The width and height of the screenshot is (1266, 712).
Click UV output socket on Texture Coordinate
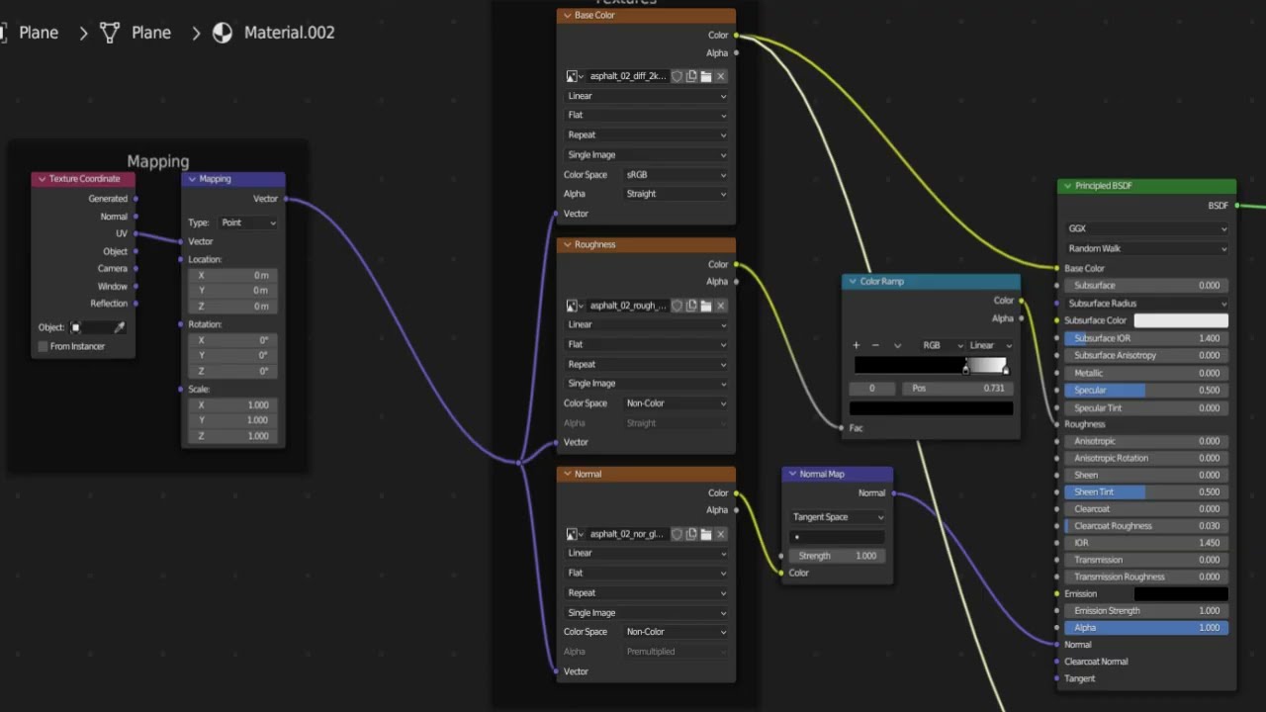[136, 233]
